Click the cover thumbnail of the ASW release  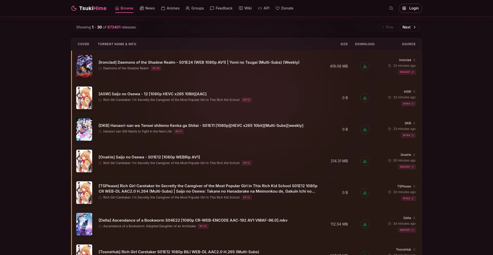[84, 98]
